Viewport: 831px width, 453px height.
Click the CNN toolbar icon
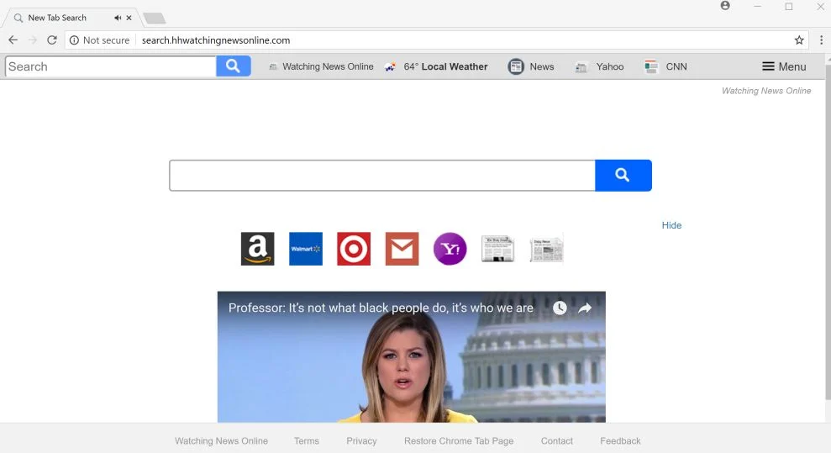pyautogui.click(x=651, y=66)
